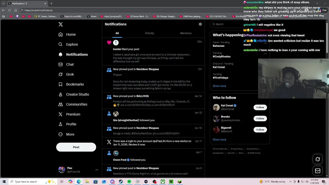
Task: Go to Home in the sidebar
Action: coord(67,34)
